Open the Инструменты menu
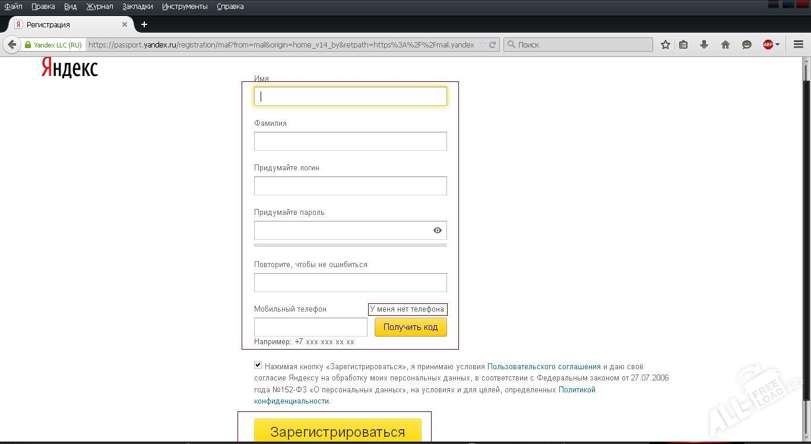This screenshot has width=811, height=444. tap(185, 7)
